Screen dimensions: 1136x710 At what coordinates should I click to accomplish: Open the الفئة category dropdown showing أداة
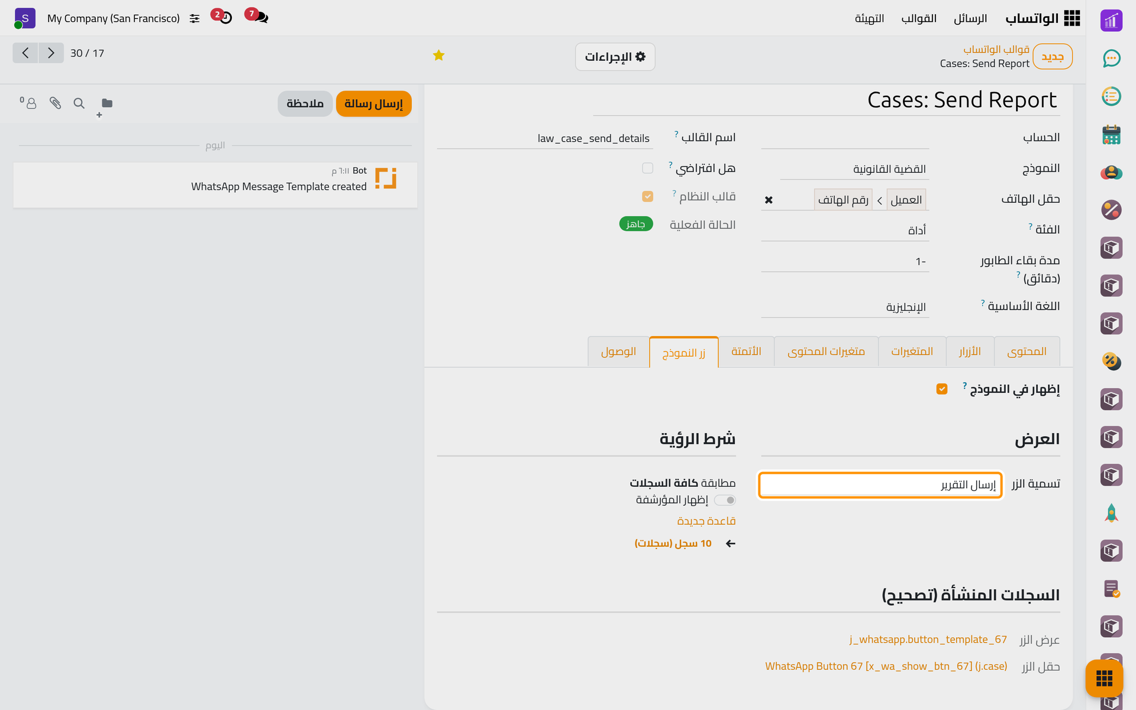pos(845,230)
